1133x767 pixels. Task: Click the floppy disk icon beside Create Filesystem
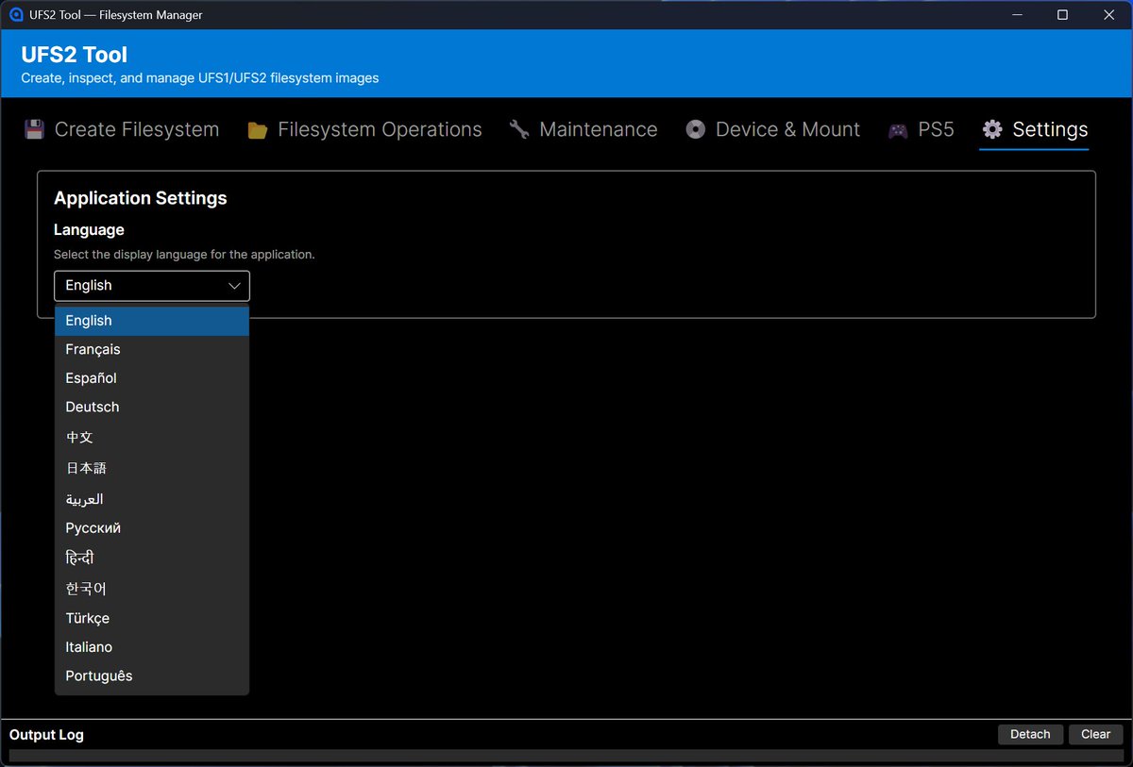pyautogui.click(x=34, y=130)
